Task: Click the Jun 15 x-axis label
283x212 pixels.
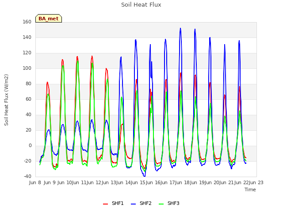Action: [x=138, y=182]
